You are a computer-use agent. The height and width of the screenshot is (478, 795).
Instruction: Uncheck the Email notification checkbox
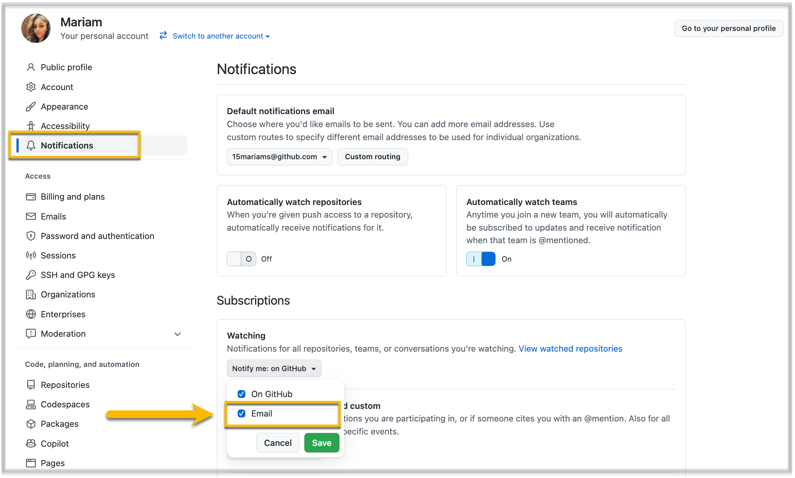pyautogui.click(x=241, y=413)
